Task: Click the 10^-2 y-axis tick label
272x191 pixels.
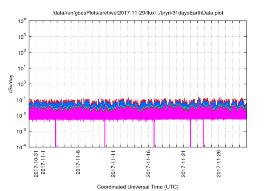Action: 22,116
